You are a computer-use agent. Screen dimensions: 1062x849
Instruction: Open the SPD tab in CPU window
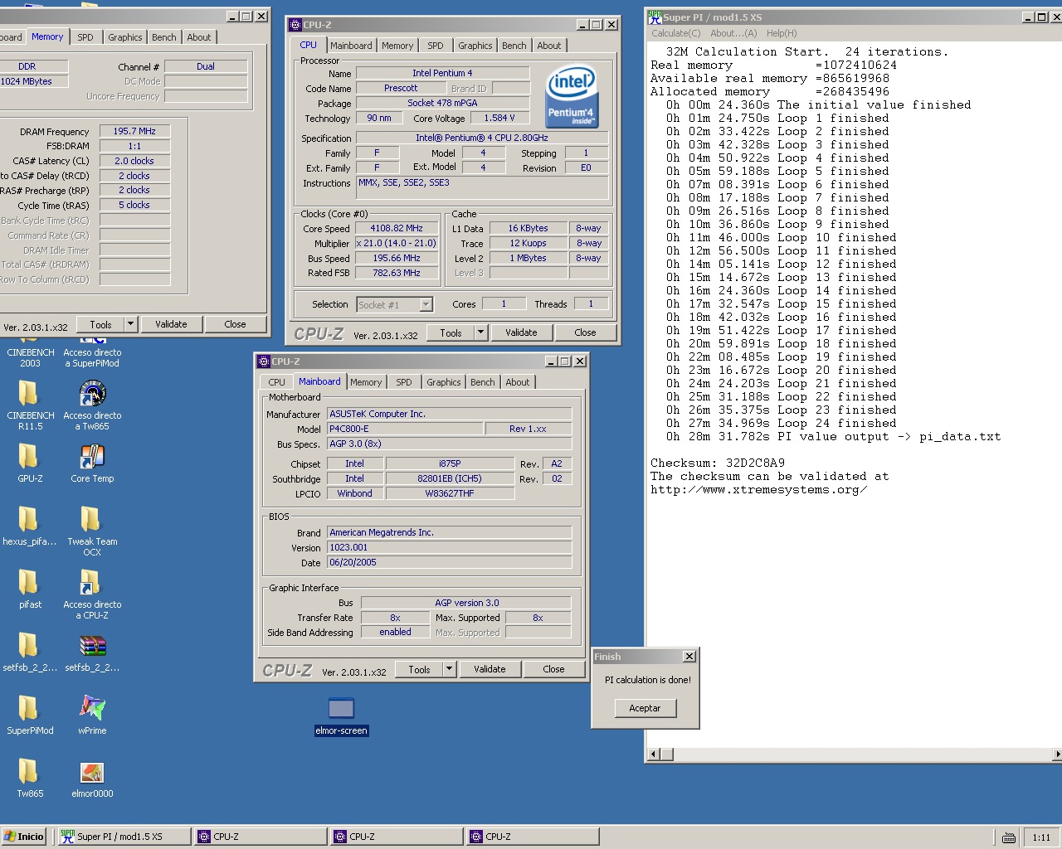[436, 46]
